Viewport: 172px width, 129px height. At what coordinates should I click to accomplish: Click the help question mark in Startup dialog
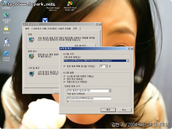(x=129, y=49)
